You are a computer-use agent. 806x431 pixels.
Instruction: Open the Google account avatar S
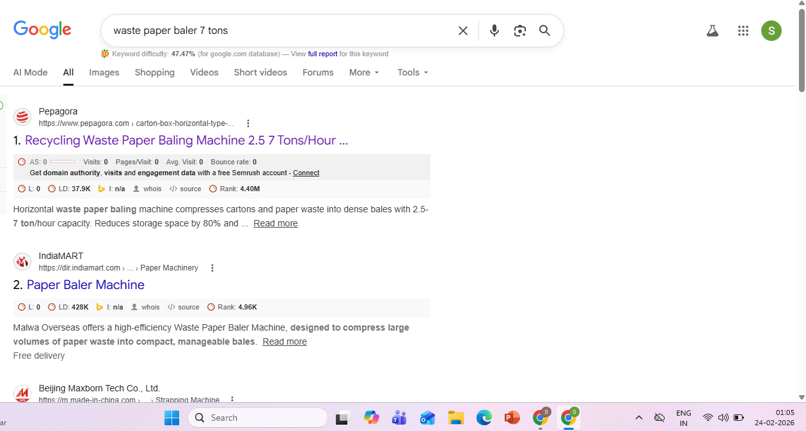coord(771,30)
